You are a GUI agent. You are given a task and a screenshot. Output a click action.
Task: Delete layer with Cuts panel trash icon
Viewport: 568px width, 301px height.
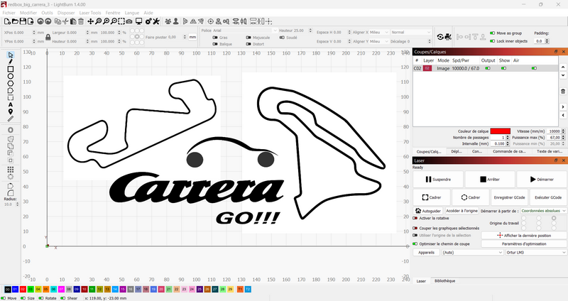point(563,92)
